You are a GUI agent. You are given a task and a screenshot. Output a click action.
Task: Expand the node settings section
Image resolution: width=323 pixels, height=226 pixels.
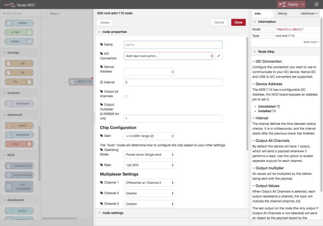[113, 213]
